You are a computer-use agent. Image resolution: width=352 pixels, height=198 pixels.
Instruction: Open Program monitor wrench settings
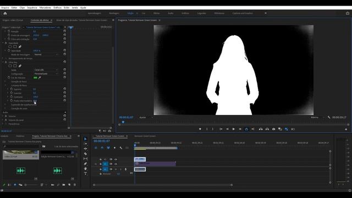coord(329,117)
